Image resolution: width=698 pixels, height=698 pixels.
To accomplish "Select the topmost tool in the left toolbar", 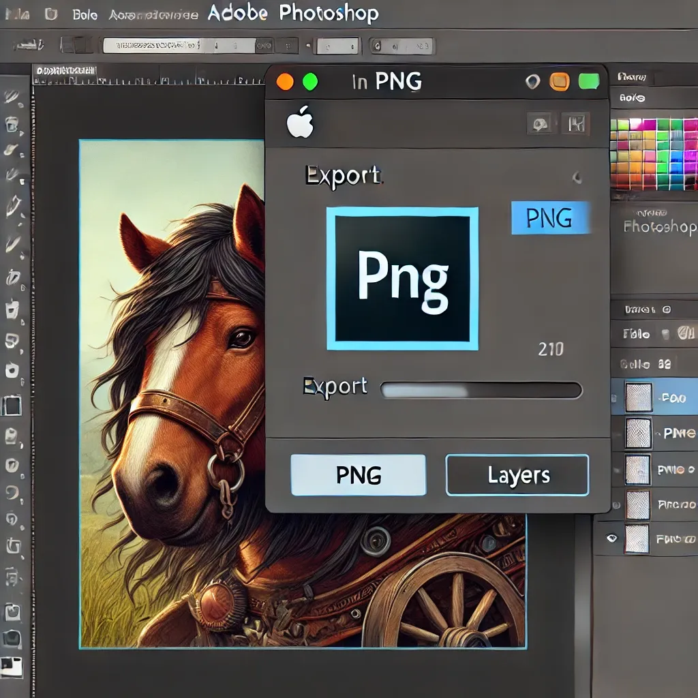I will tap(12, 97).
